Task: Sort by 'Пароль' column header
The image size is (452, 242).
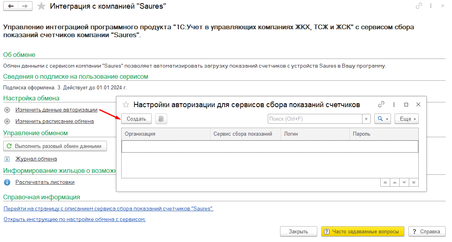Action: coord(384,134)
